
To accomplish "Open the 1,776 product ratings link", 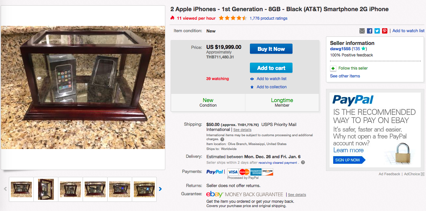I will pyautogui.click(x=268, y=18).
